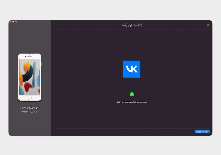Open help via the question mark icon
Screen dimensions: 221x155
click(x=208, y=25)
